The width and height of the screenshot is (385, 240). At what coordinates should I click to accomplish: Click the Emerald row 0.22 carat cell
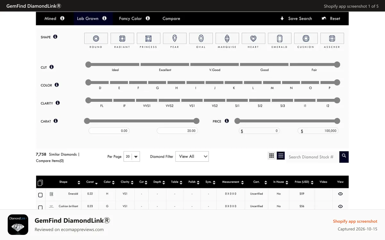(90, 194)
